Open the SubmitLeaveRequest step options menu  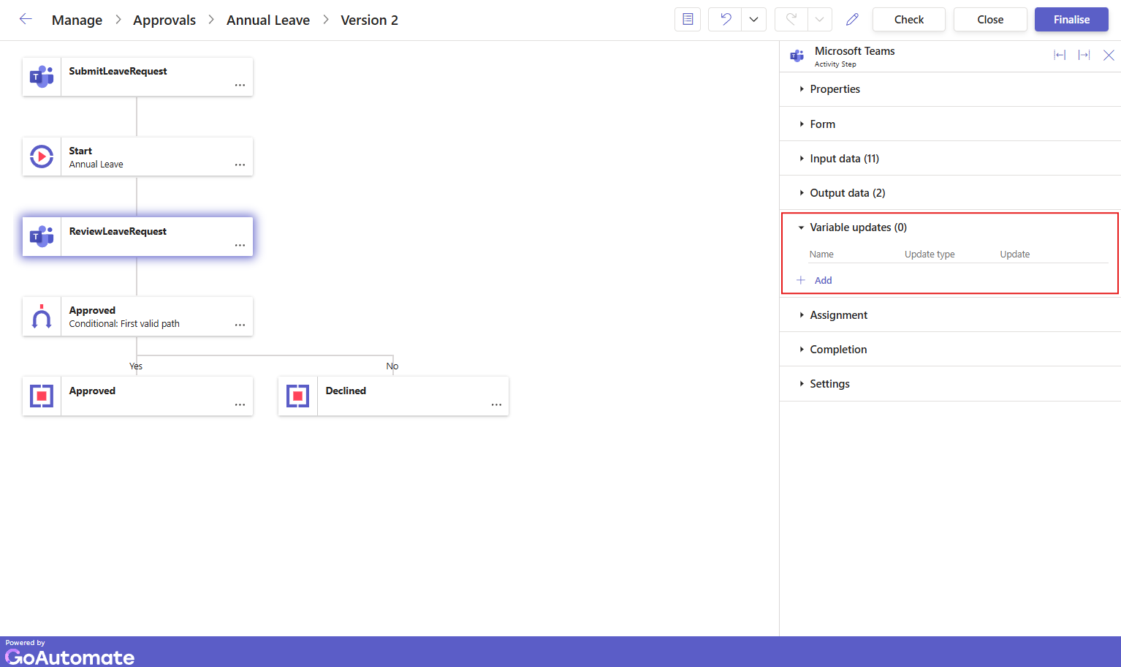click(x=240, y=86)
